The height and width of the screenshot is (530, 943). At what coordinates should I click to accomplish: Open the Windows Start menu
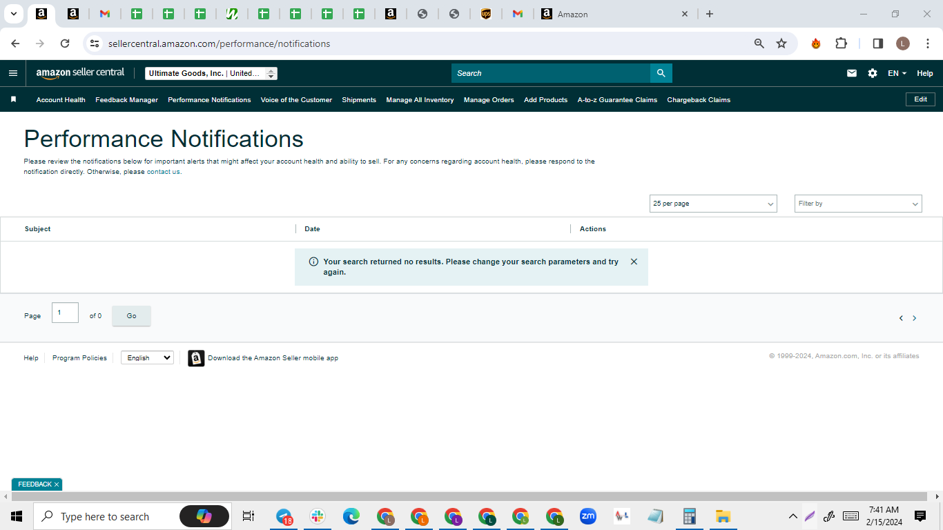(17, 516)
